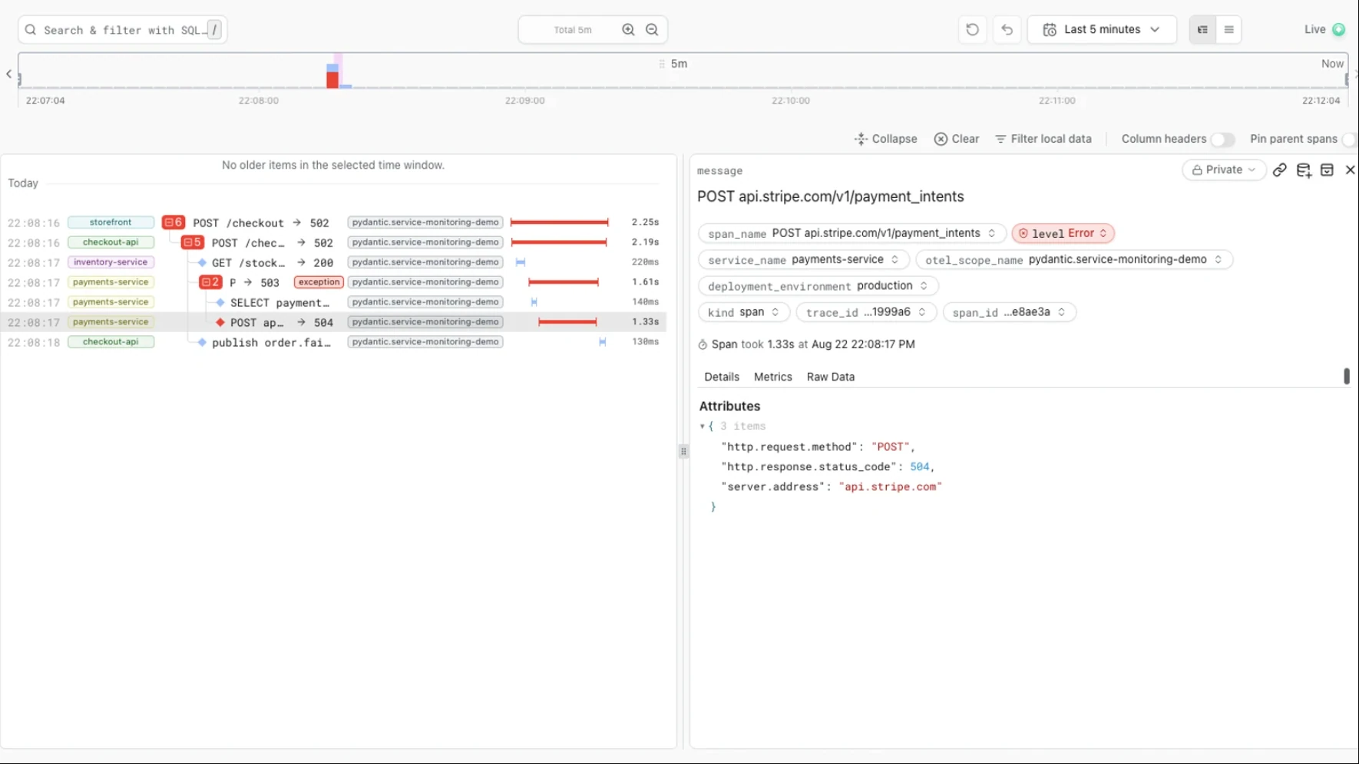Click the panel splitter drag handle

coord(683,452)
